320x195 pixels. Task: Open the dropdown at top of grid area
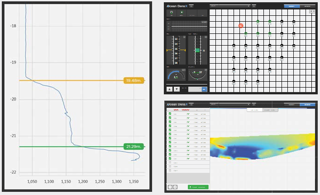(231, 6)
